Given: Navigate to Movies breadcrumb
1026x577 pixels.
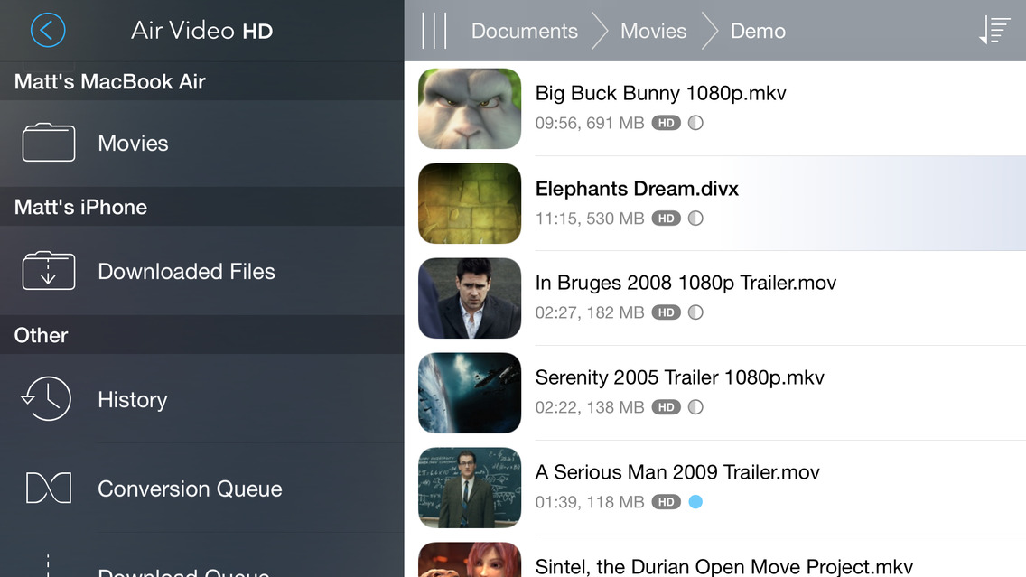Looking at the screenshot, I should click(x=653, y=31).
